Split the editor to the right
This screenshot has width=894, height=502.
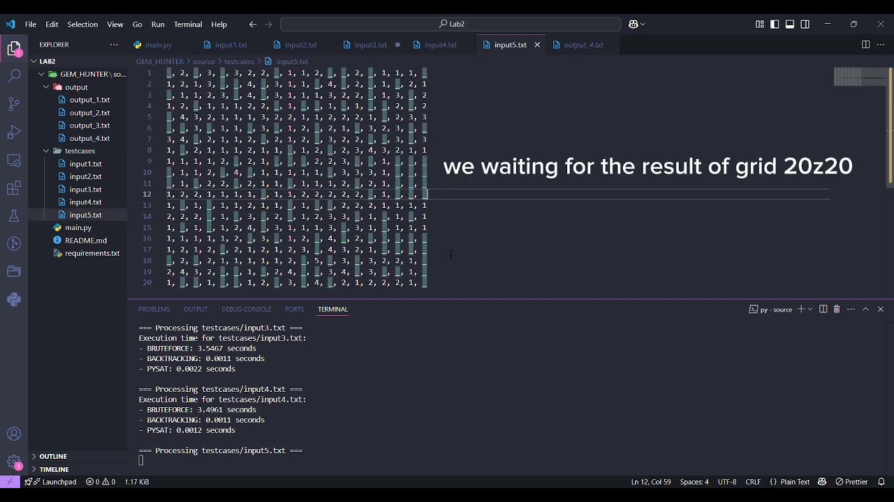point(865,45)
